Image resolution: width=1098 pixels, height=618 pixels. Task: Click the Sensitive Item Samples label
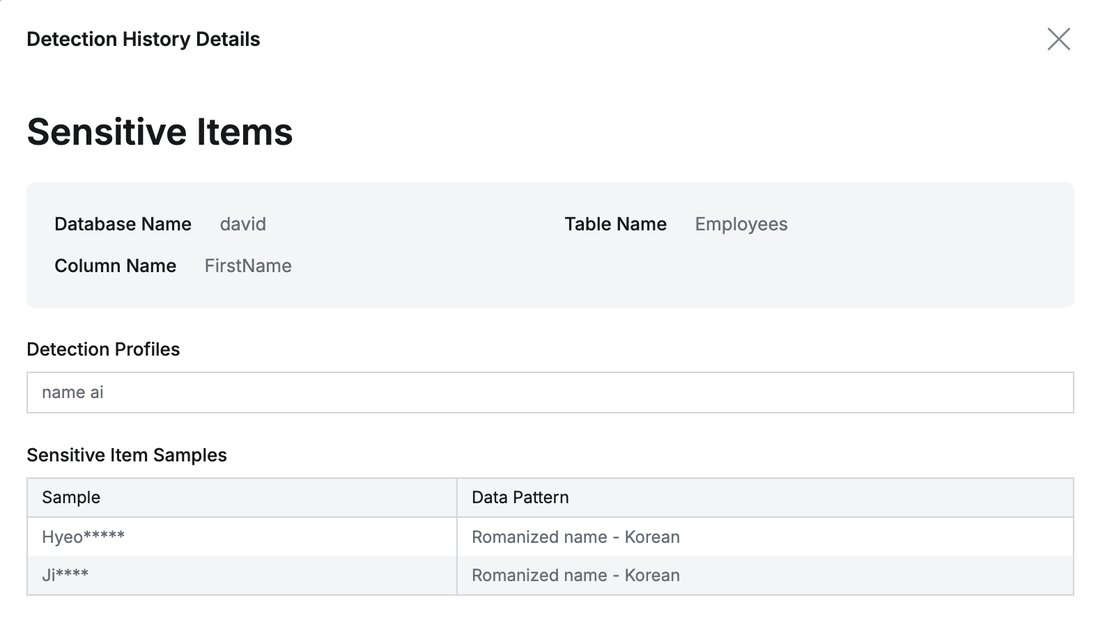[x=127, y=455]
